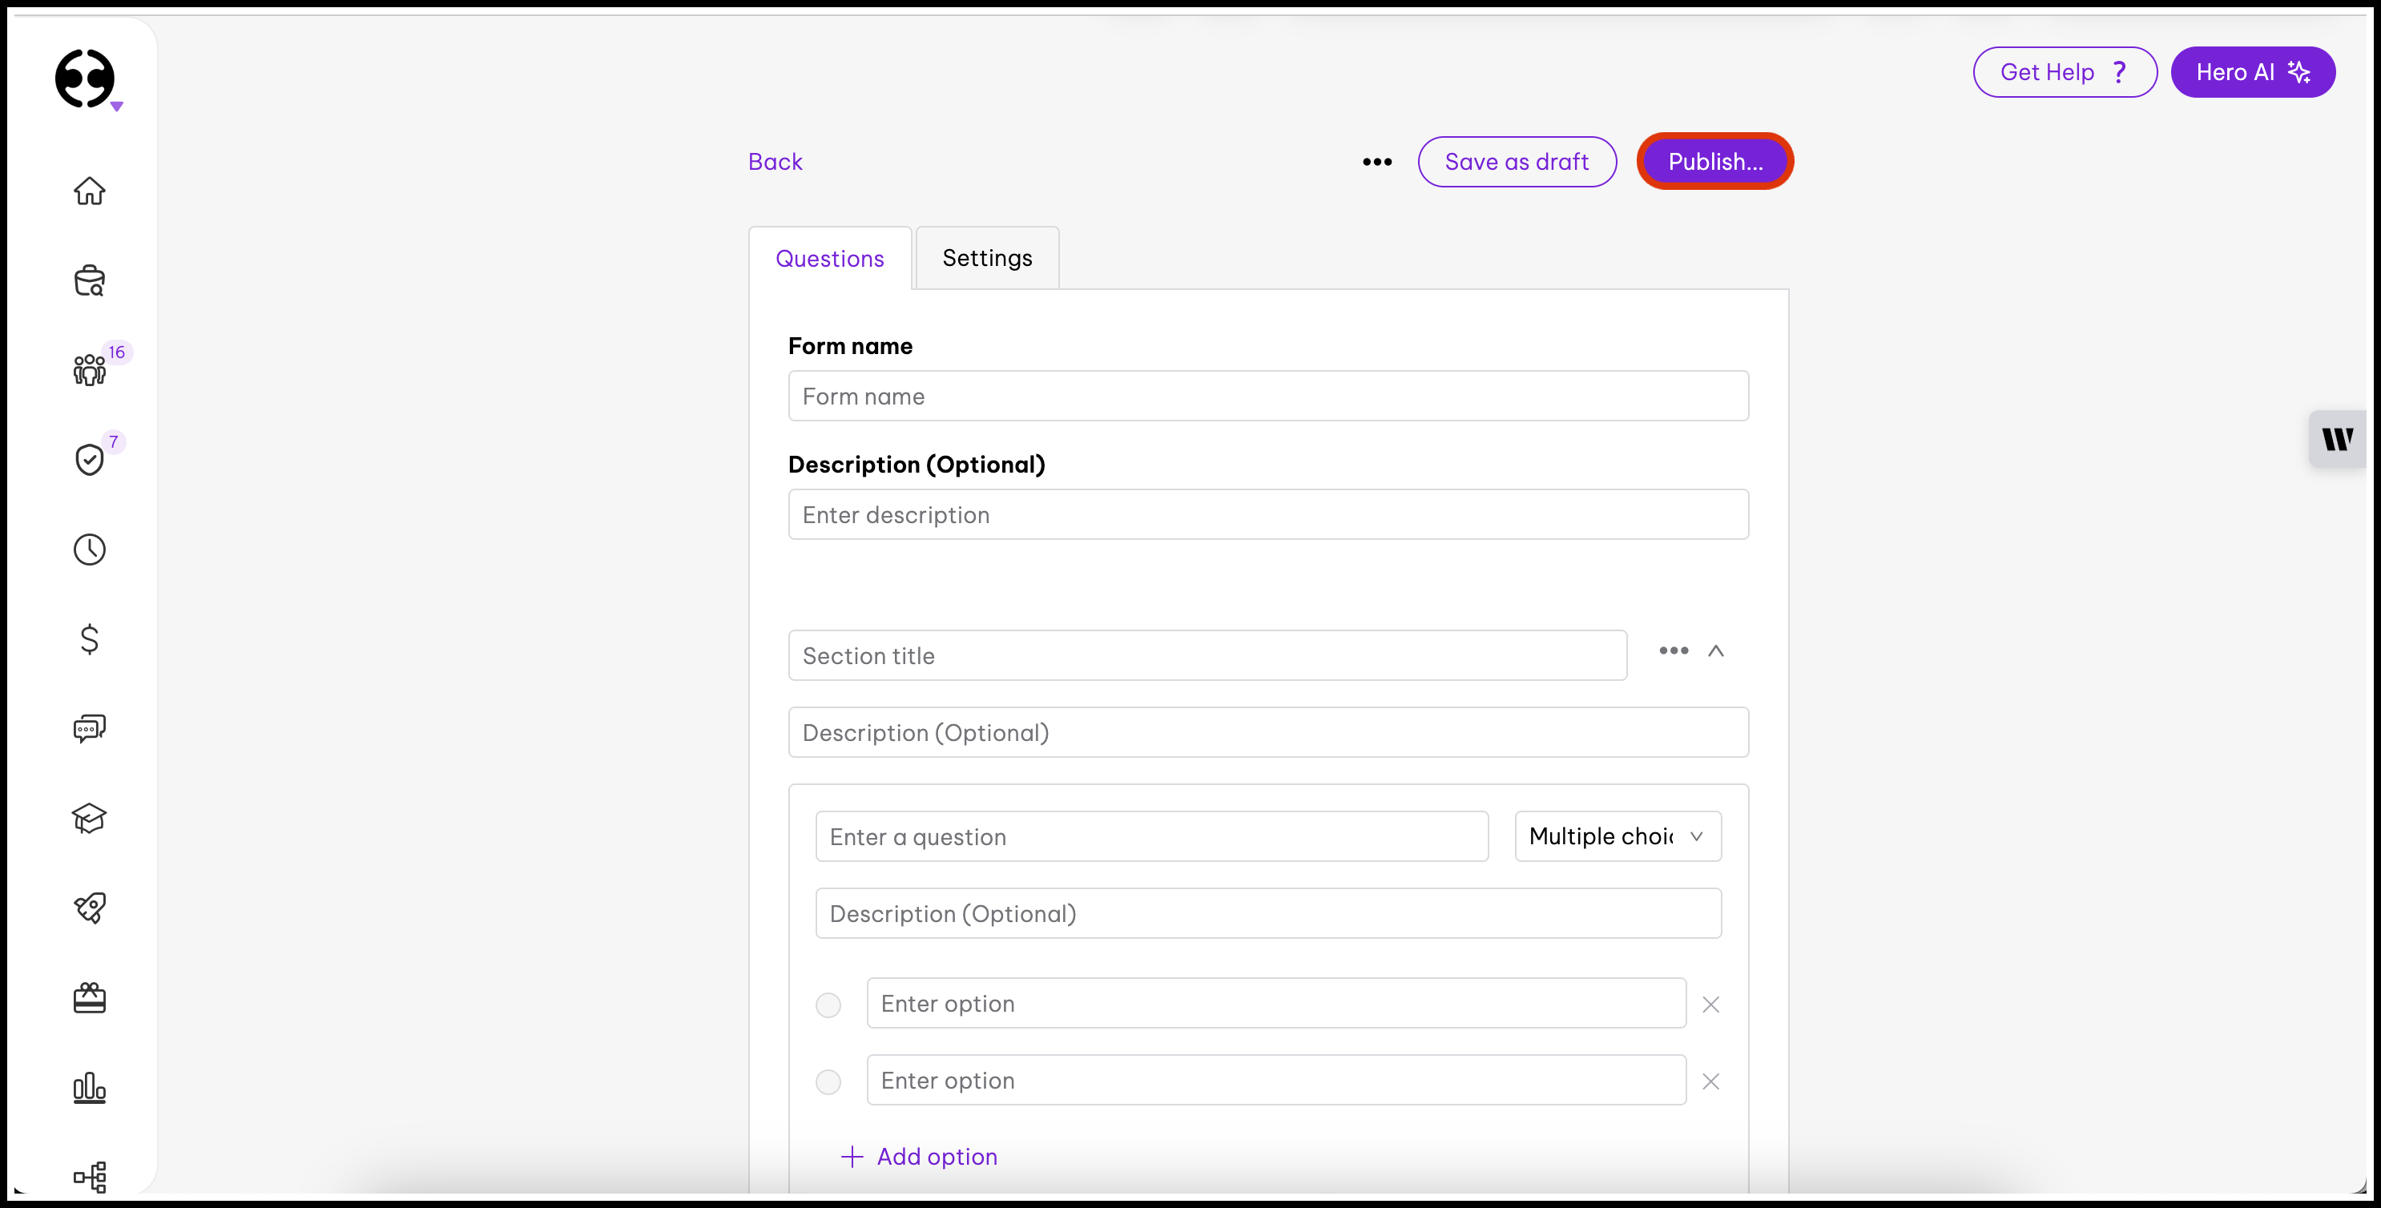Open the shield checkmark tasks icon

90,459
